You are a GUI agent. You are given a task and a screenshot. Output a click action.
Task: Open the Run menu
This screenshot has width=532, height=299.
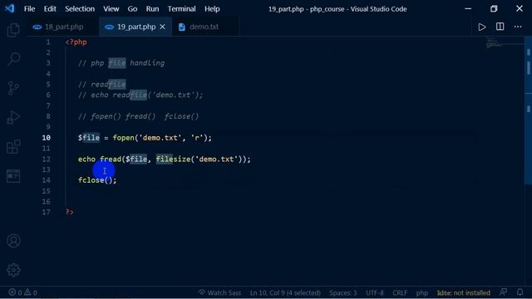[x=152, y=9]
